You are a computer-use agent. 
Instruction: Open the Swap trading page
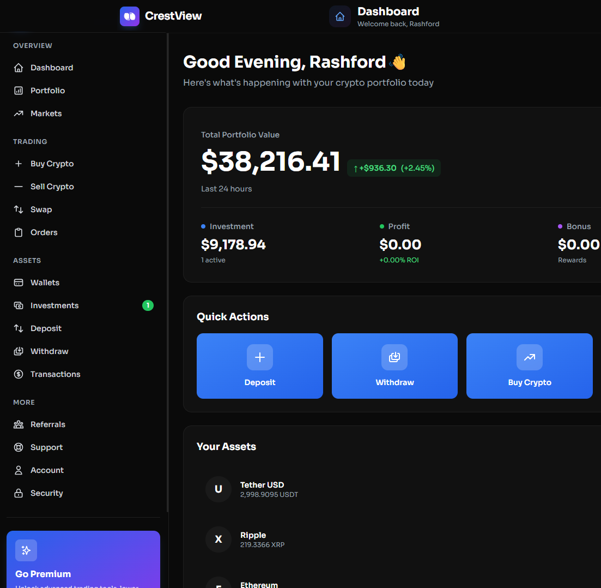click(x=41, y=209)
